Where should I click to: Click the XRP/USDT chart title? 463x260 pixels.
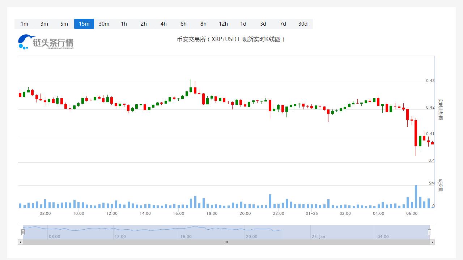tap(231, 39)
